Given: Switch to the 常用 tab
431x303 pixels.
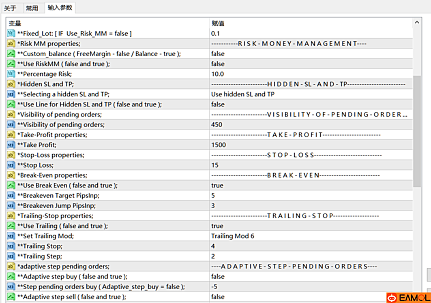Looking at the screenshot, I should pyautogui.click(x=32, y=8).
